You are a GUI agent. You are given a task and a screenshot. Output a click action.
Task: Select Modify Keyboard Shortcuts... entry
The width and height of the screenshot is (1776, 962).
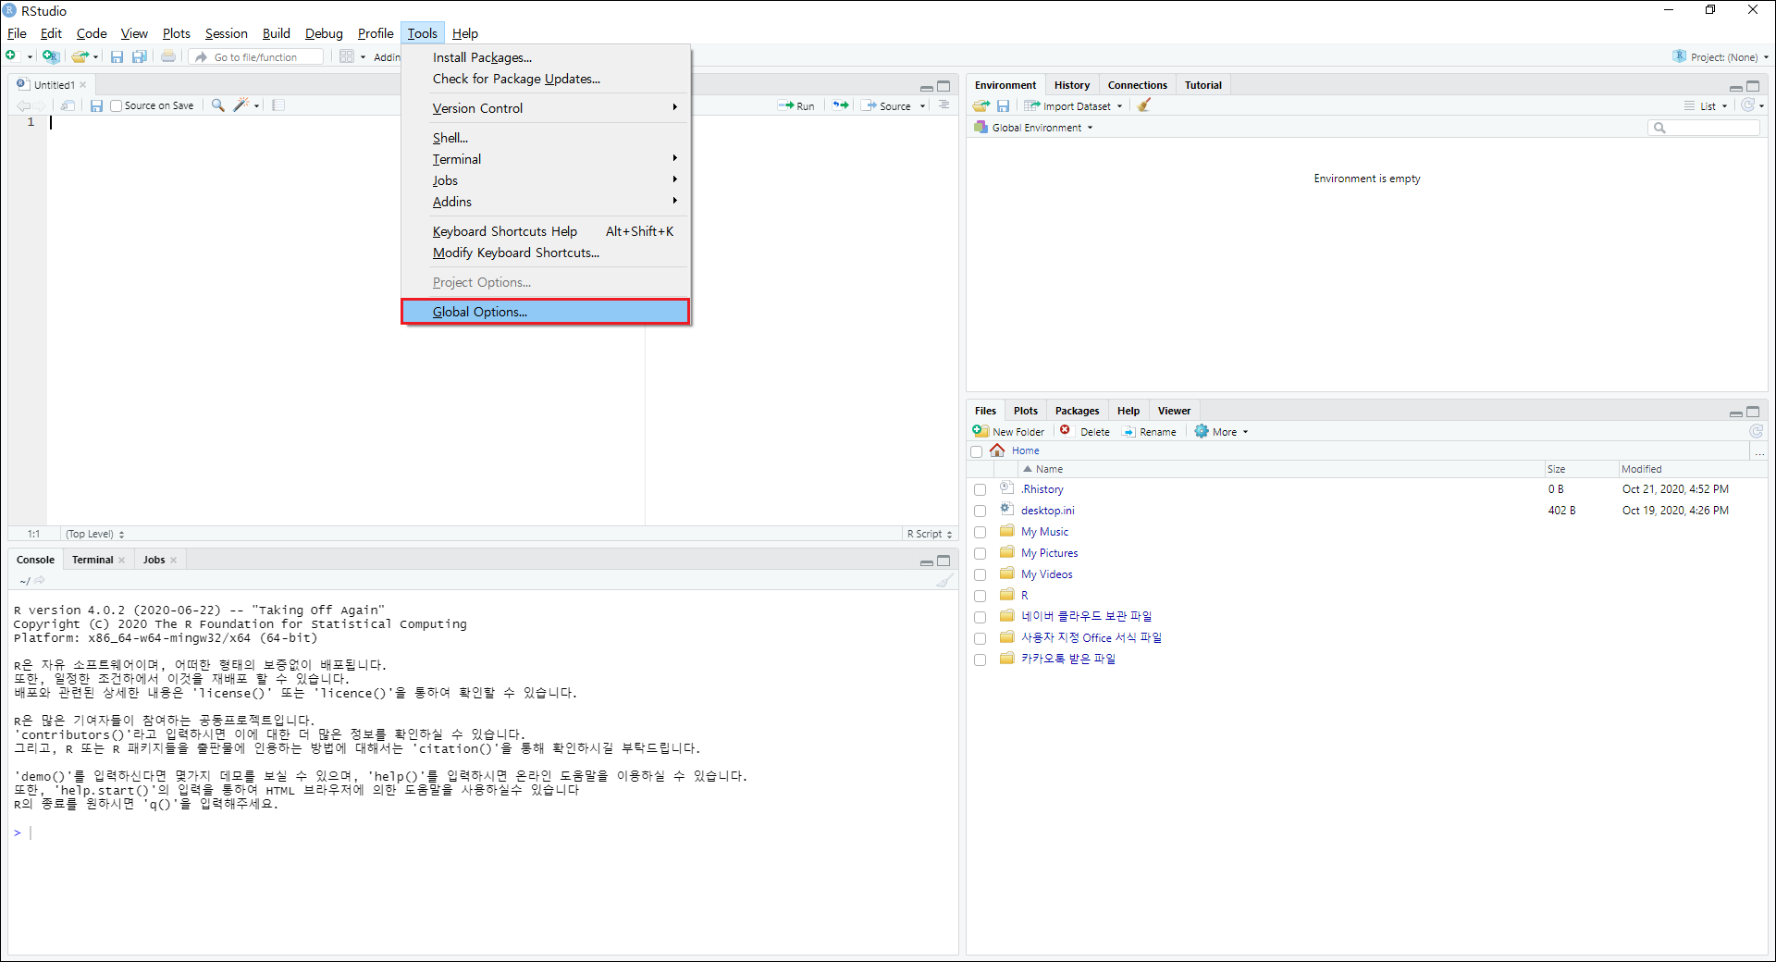coord(546,253)
